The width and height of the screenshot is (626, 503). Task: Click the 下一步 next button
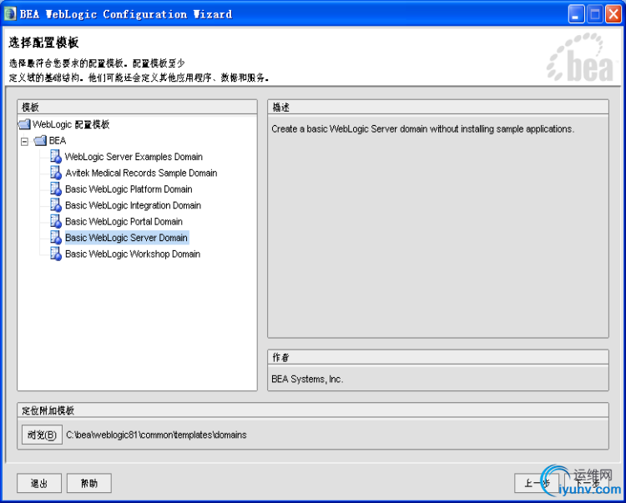(x=587, y=483)
